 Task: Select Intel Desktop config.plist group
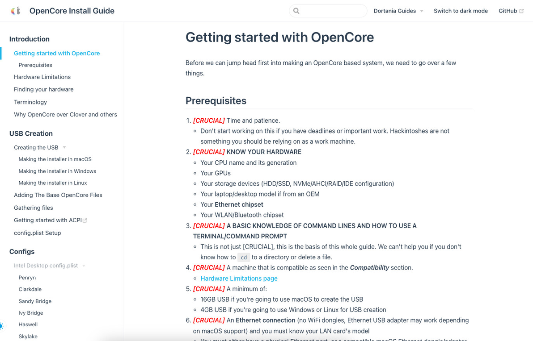click(46, 266)
